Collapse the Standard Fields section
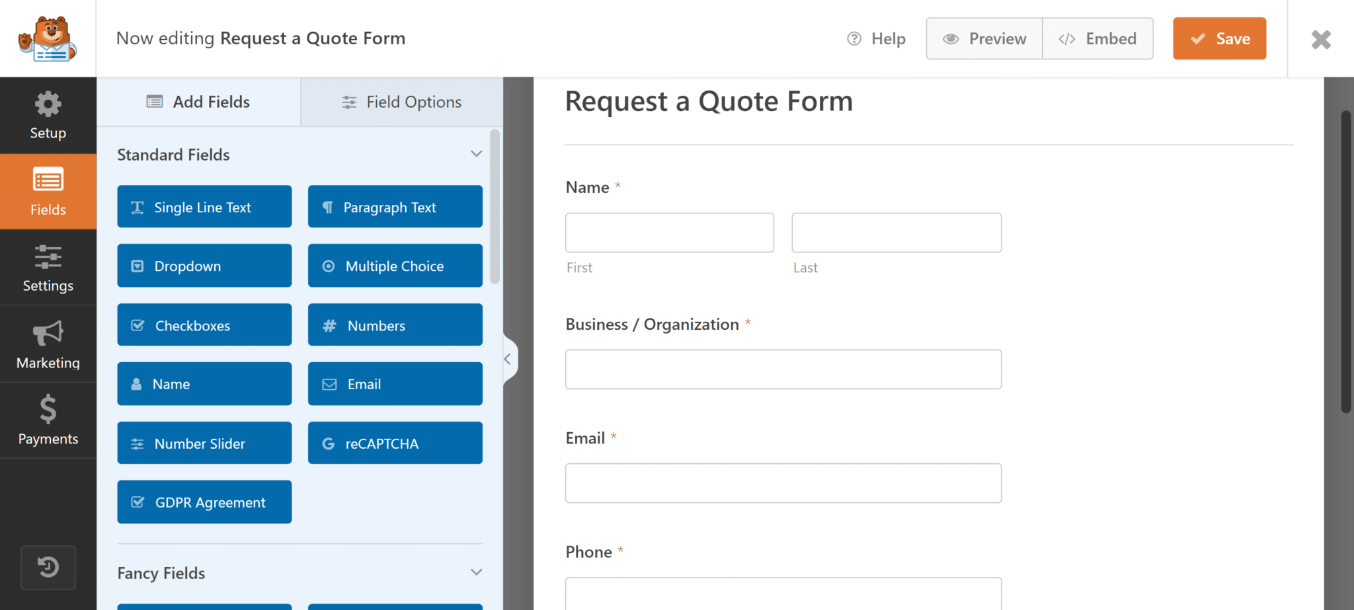Screen dimensions: 1354x610 point(476,154)
